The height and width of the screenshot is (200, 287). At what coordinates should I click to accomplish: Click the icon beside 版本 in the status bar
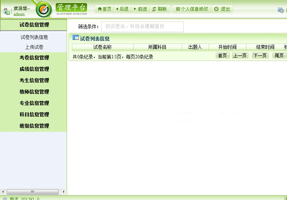5,198
